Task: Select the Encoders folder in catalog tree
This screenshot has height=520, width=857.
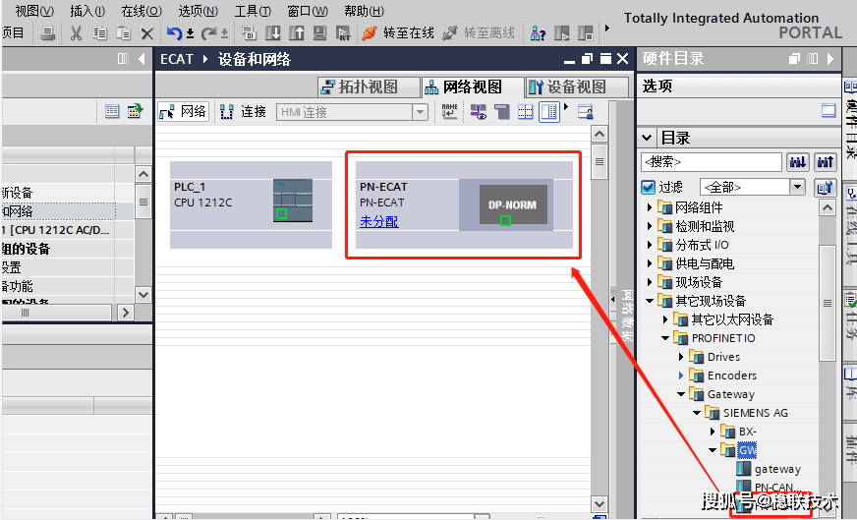Action: pyautogui.click(x=732, y=376)
